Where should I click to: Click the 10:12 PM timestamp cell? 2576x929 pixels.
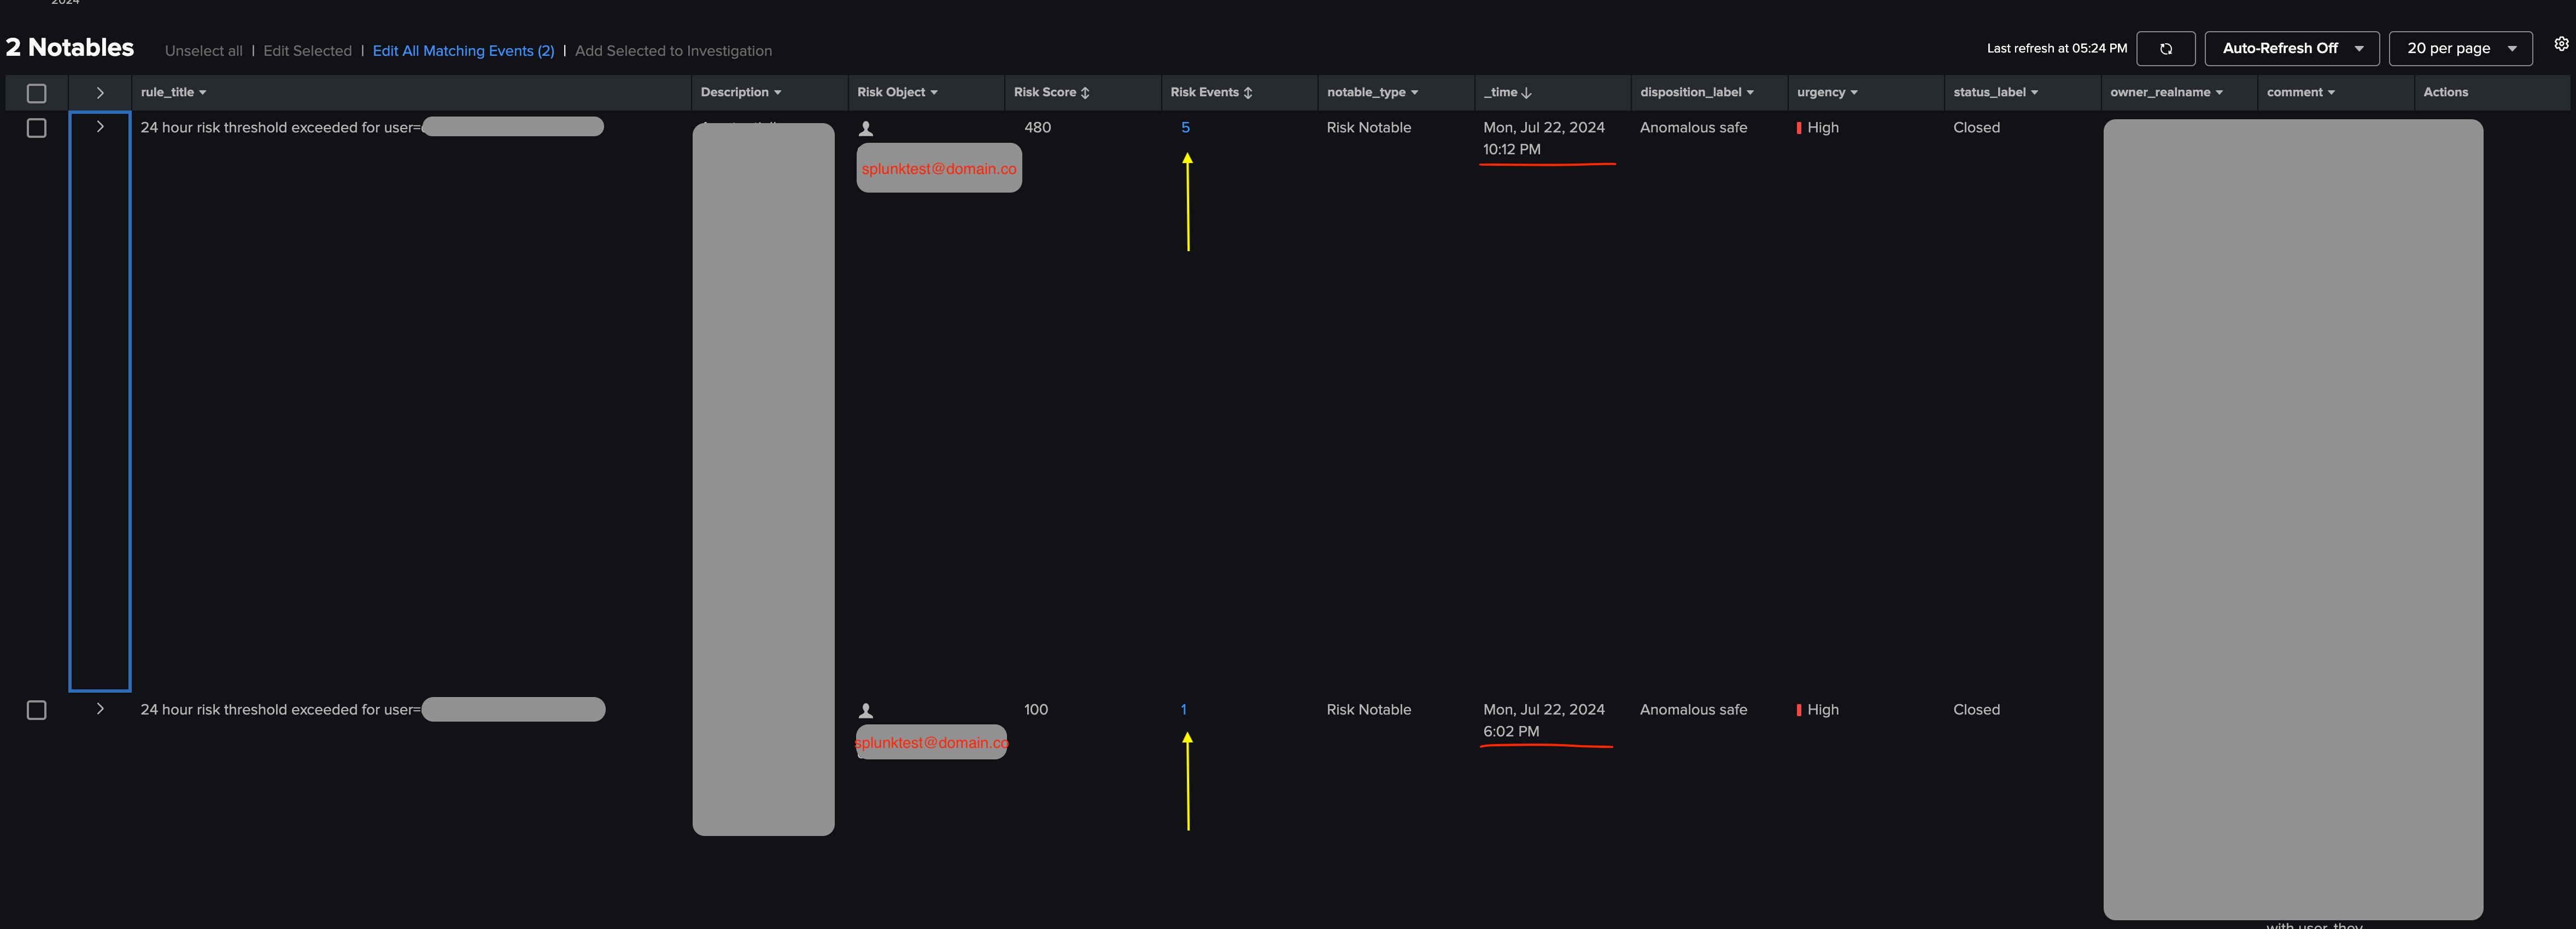tap(1543, 138)
